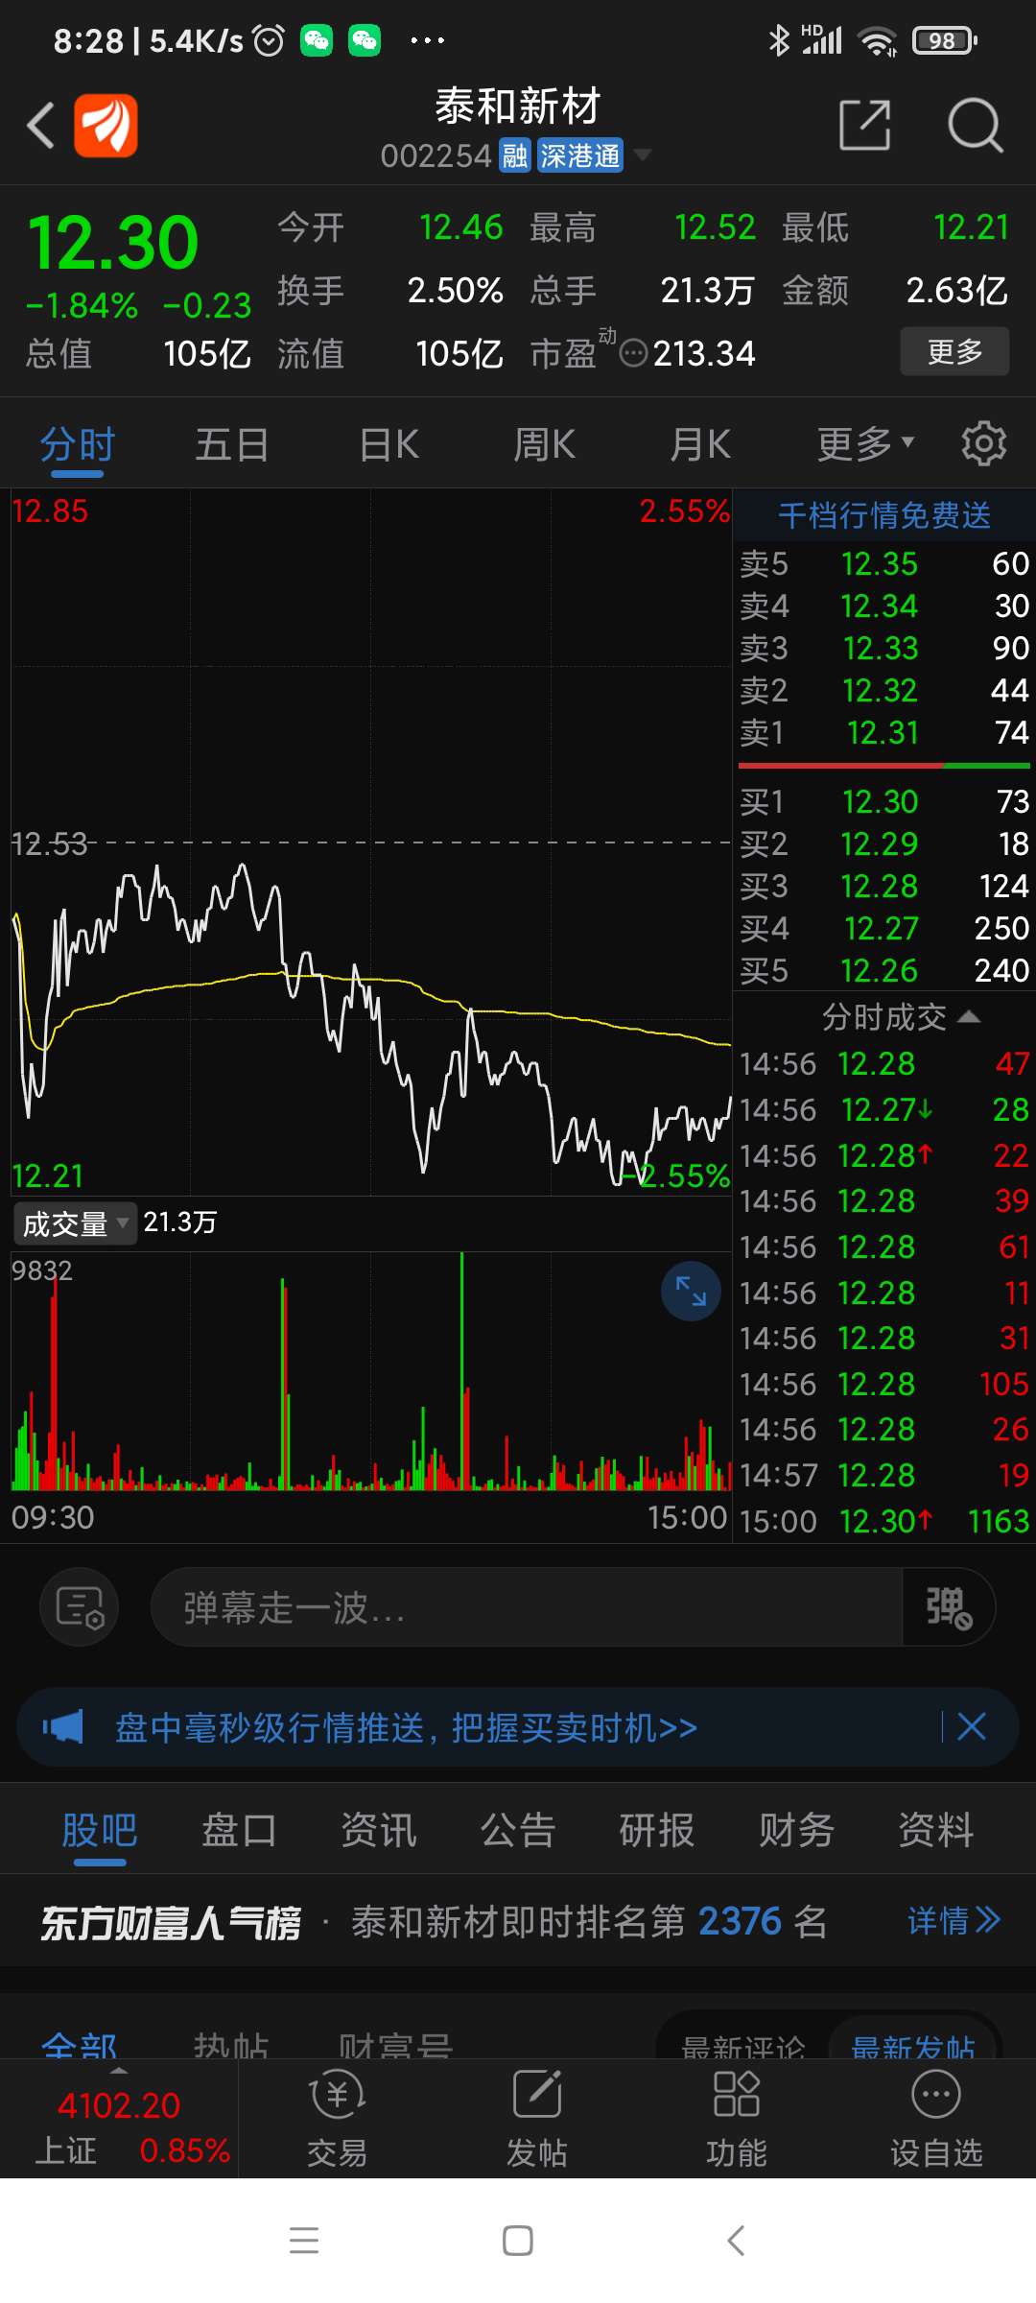
Task: Toggle the 弹 danmaku switch
Action: pyautogui.click(x=948, y=1607)
